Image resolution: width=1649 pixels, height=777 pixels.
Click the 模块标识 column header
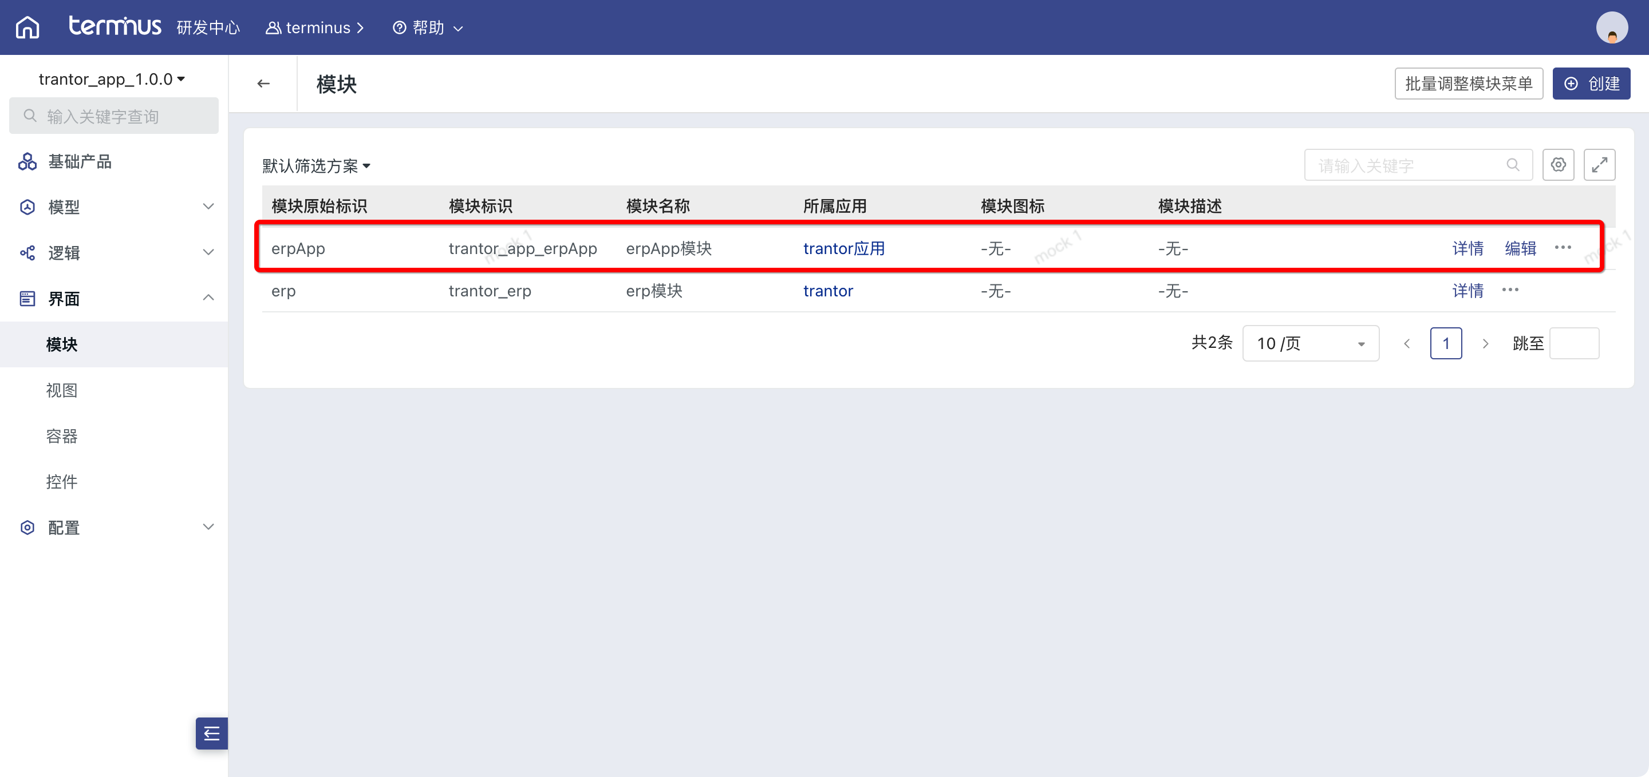click(480, 207)
